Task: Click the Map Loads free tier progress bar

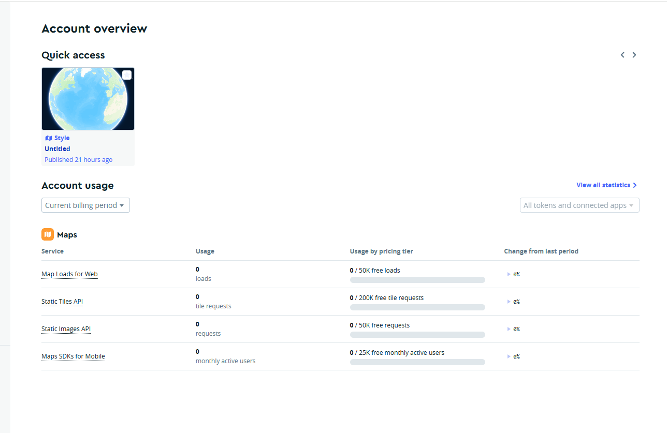Action: click(x=417, y=279)
